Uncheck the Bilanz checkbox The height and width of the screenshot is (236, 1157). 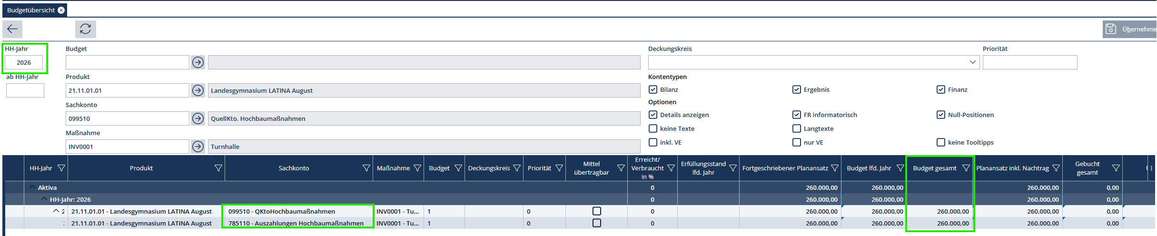pos(653,89)
